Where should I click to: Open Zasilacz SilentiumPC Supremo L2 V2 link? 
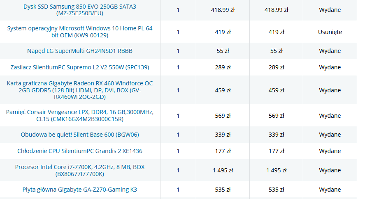tap(80, 67)
